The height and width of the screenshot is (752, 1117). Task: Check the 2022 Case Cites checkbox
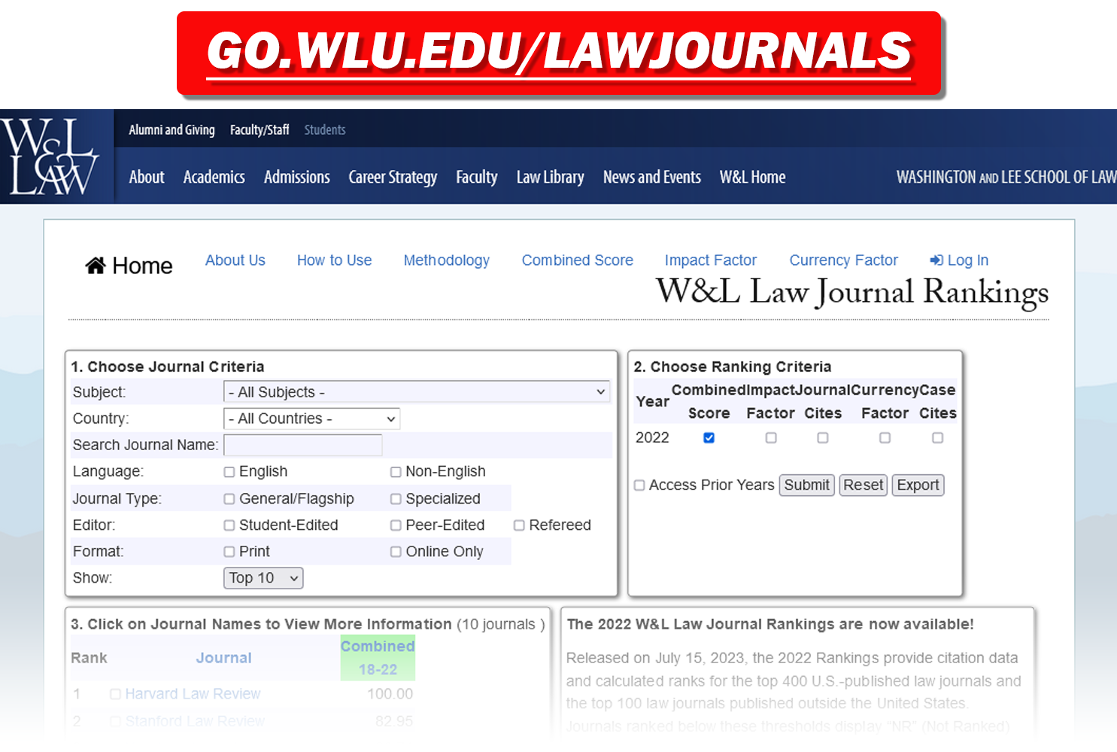tap(938, 438)
